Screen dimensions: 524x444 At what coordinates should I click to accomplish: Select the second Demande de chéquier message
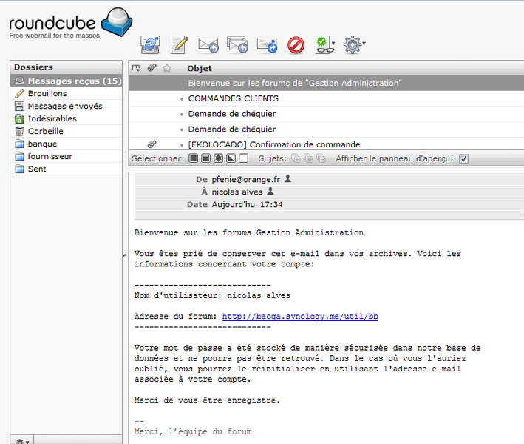326,129
